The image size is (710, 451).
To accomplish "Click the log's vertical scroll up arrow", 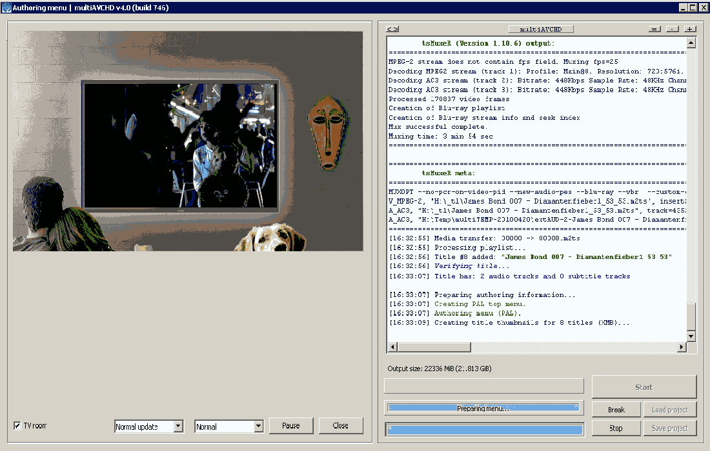I will coord(691,43).
